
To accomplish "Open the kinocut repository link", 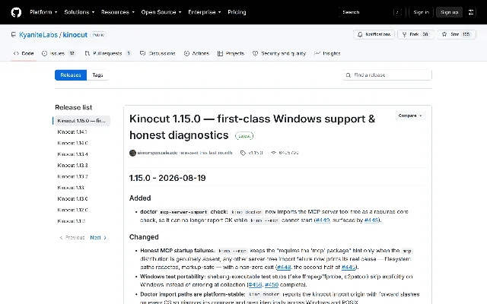I will tap(75, 35).
